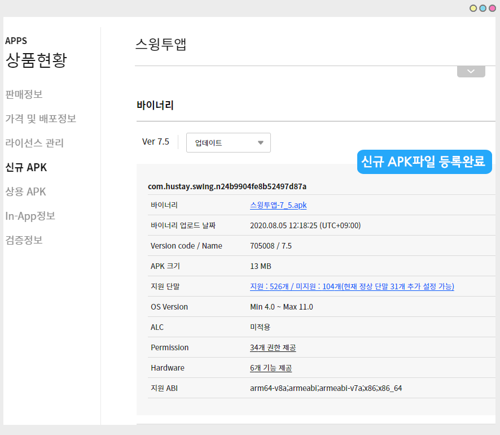Switch to the 신규 APK section

coord(26,167)
